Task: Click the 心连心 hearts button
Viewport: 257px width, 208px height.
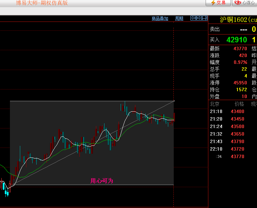Action: click(x=245, y=3)
